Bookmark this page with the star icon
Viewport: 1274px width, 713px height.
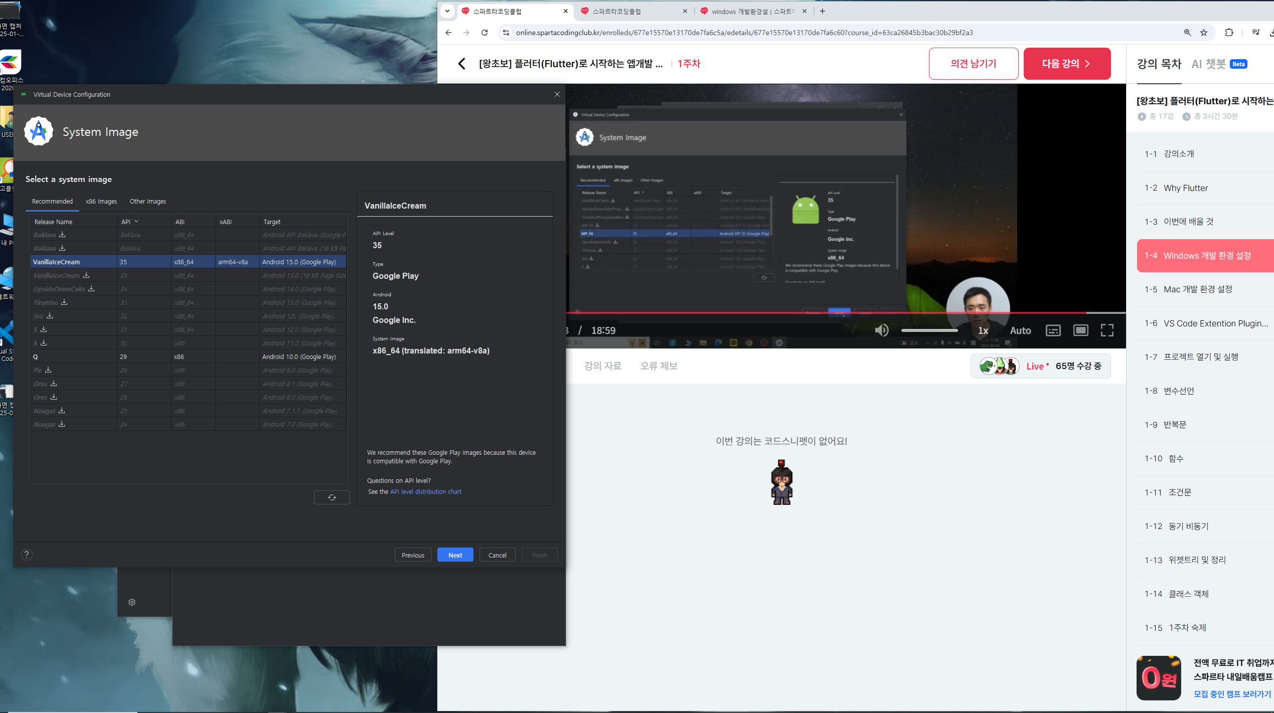click(1204, 33)
